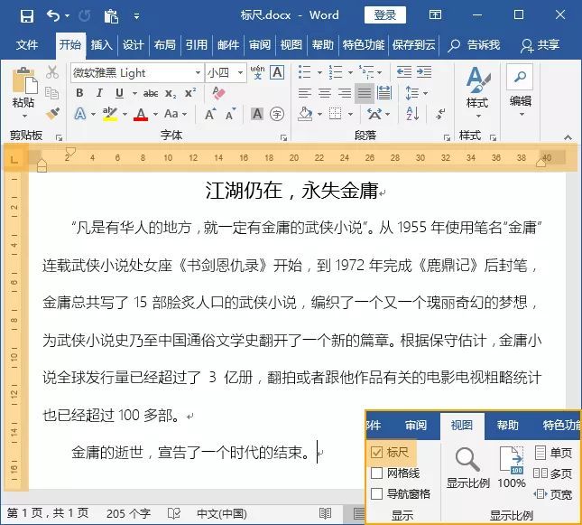Click the 共享 share button
Viewport: 582px width, 525px height.
[540, 45]
